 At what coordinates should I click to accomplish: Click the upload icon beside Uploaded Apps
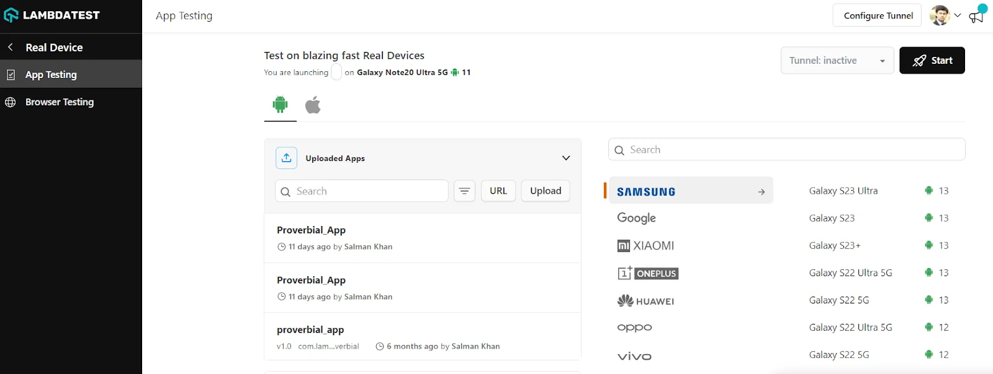click(x=287, y=158)
